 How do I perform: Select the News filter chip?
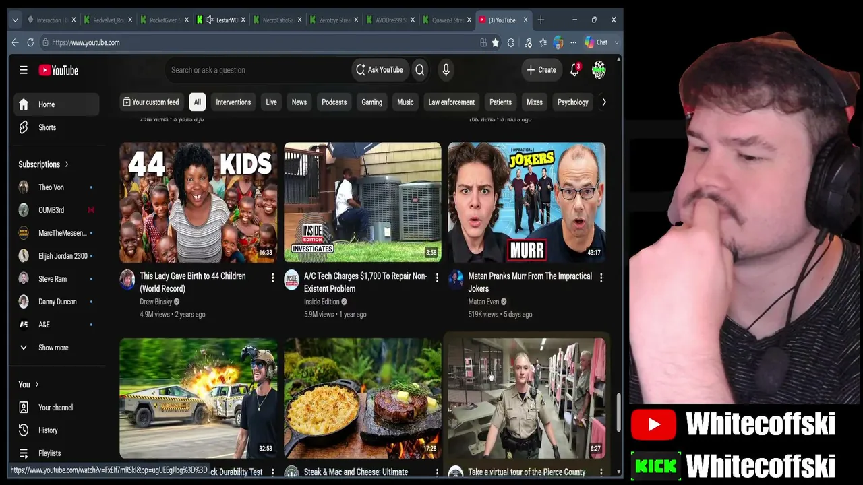pos(299,102)
